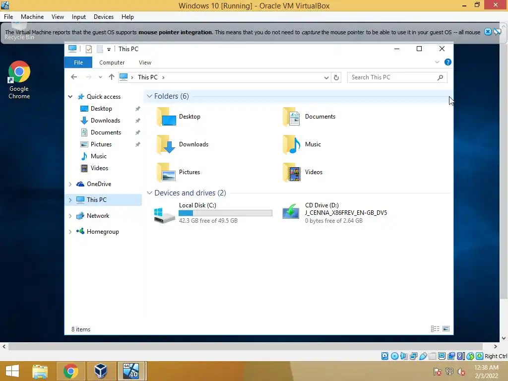Click the New folder quick access toolbar icon
The image size is (508, 381).
pyautogui.click(x=100, y=49)
